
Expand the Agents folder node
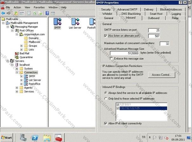[17, 88]
